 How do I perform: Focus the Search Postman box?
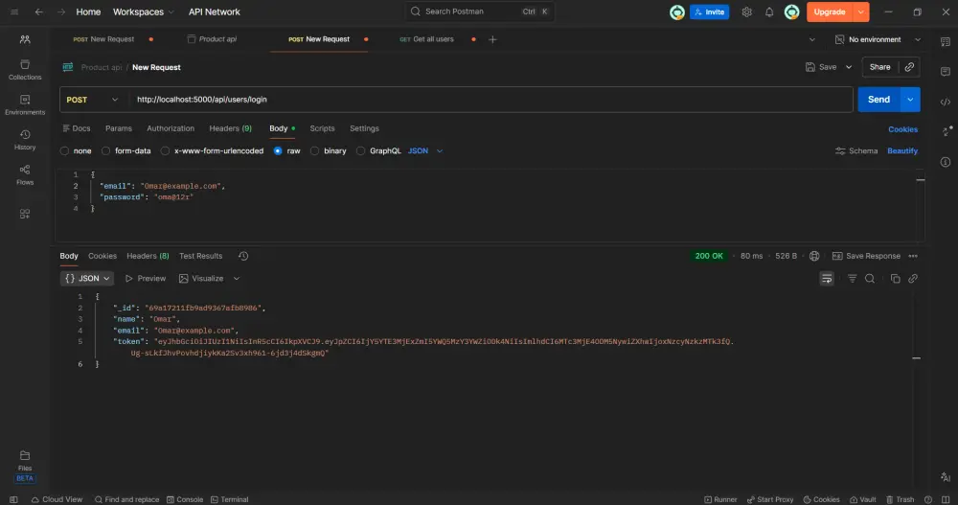tap(480, 11)
